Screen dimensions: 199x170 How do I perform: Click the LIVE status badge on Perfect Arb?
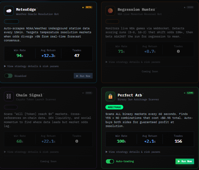pyautogui.click(x=190, y=93)
